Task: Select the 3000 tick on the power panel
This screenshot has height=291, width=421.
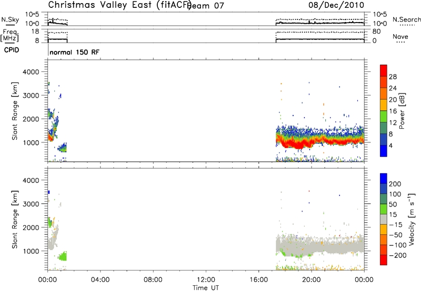Action: coord(31,96)
